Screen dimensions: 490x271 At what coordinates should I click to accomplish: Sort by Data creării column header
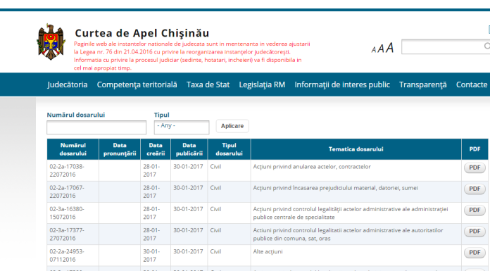(156, 149)
